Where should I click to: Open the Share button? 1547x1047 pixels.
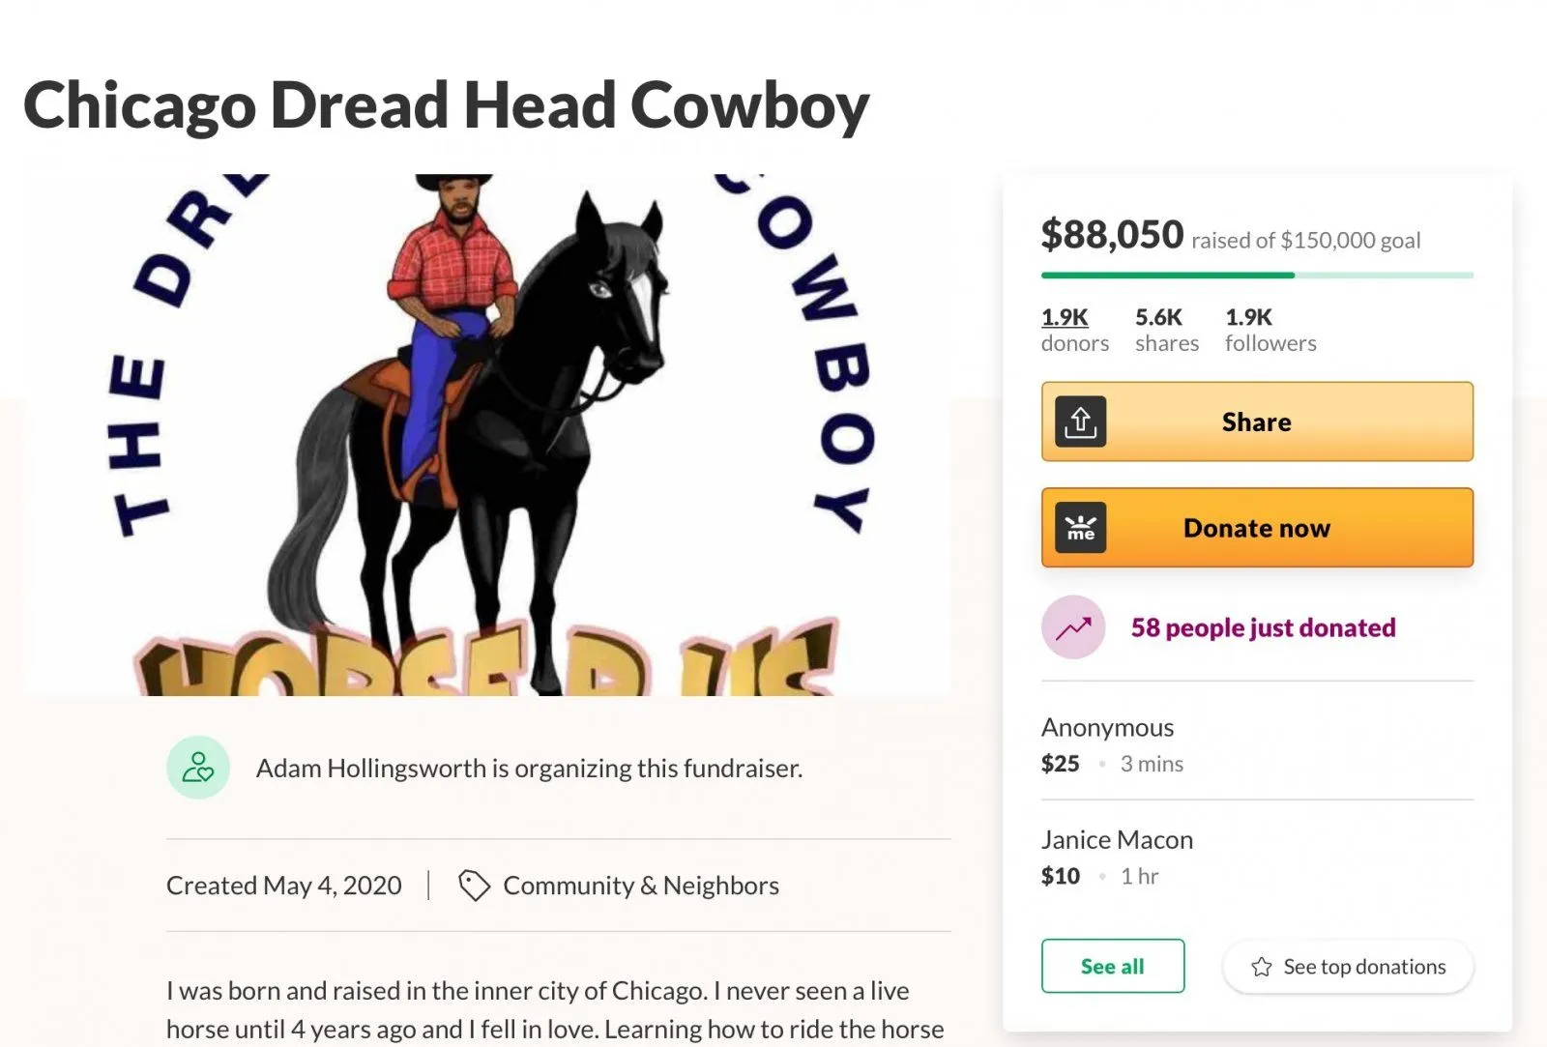coord(1257,422)
